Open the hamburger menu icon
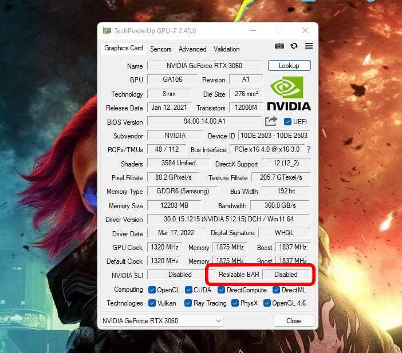 [x=309, y=46]
